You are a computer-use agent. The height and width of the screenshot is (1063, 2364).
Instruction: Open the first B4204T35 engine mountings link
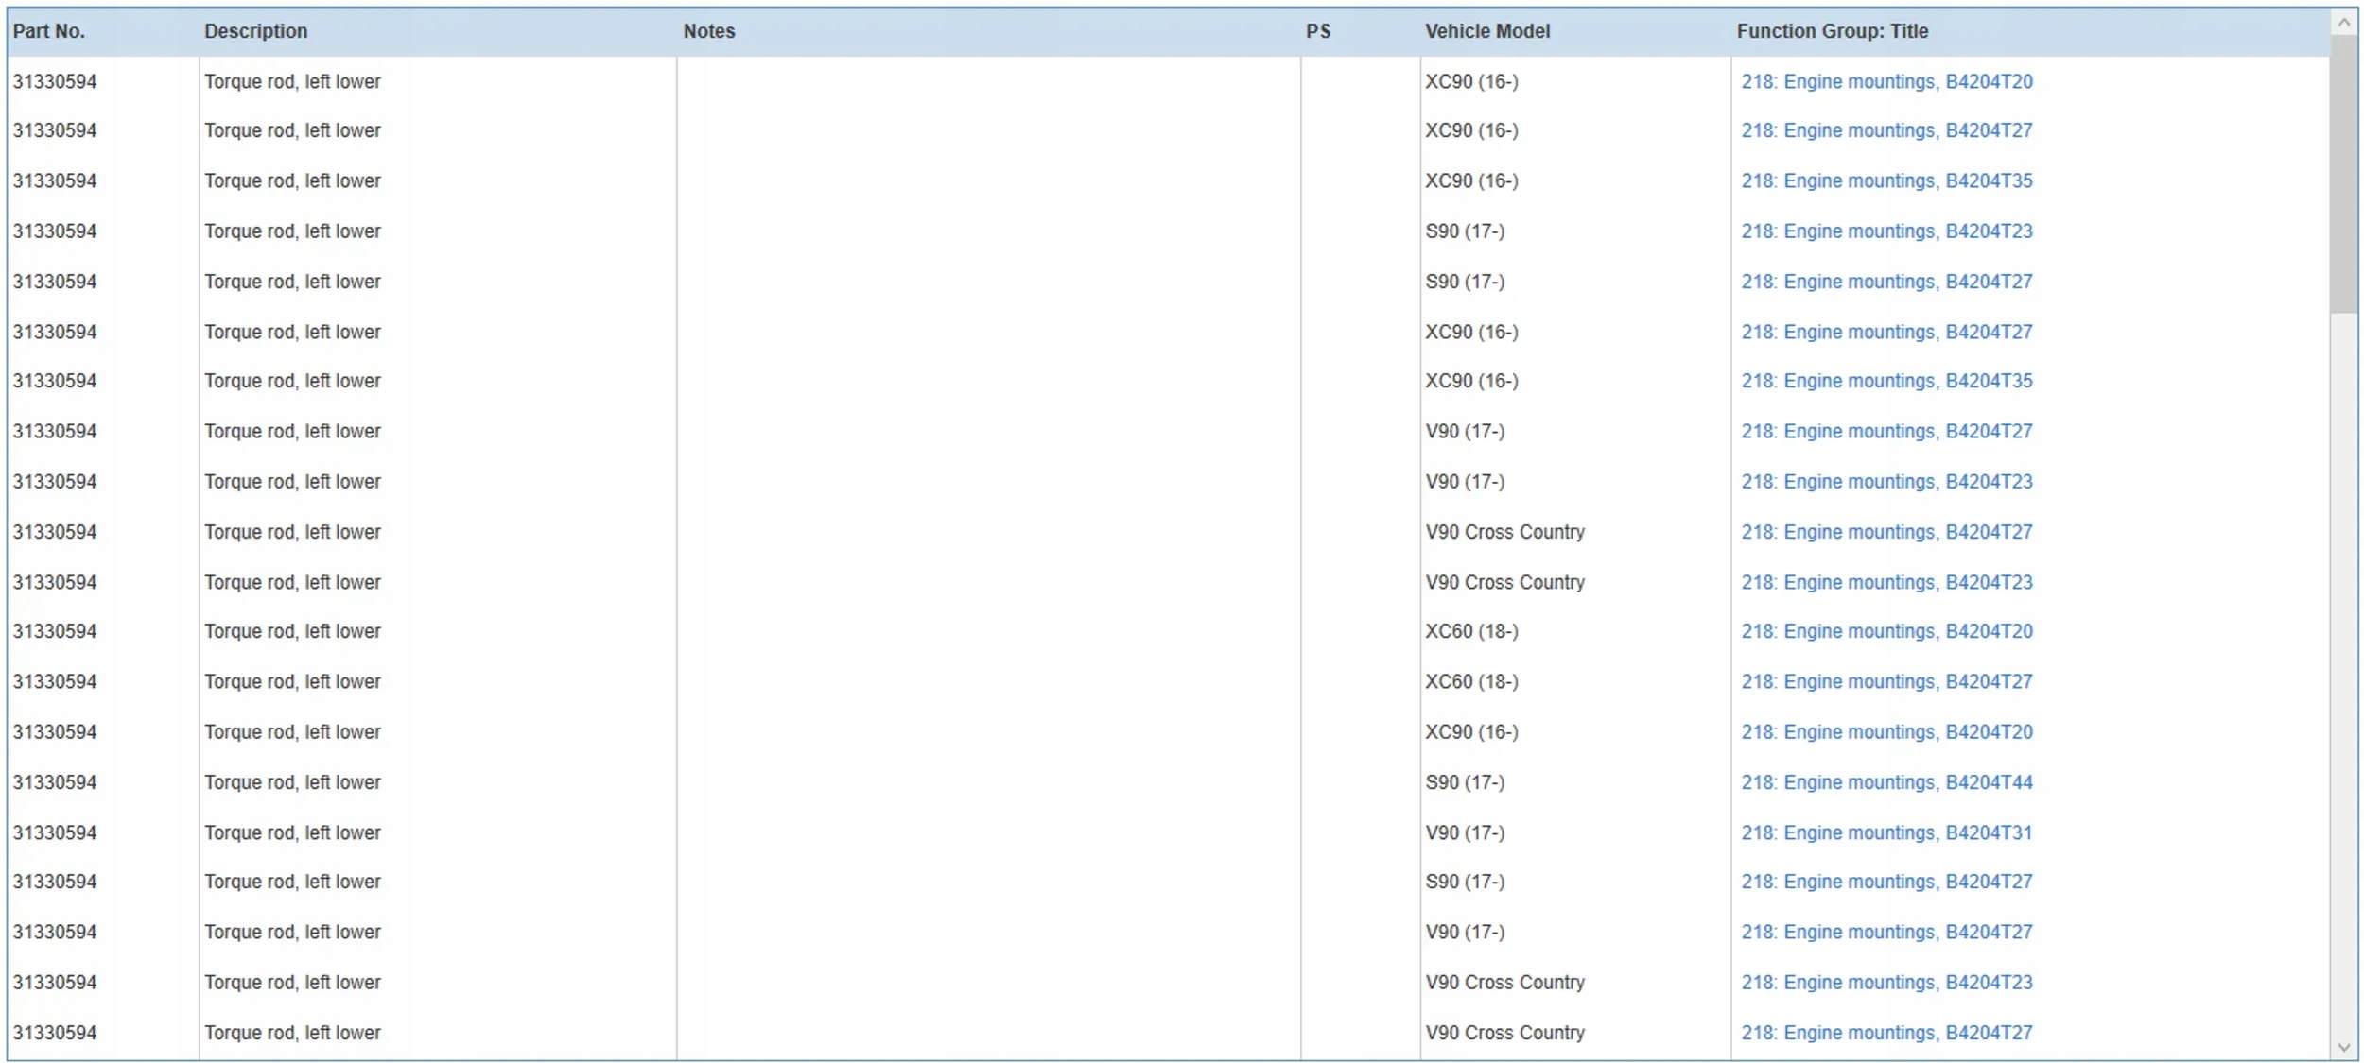coord(1886,180)
